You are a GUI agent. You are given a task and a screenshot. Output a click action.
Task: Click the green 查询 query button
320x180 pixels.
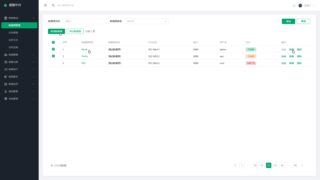point(288,21)
